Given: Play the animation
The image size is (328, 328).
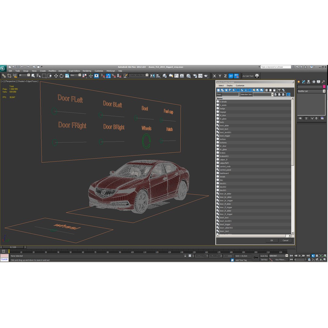Looking at the screenshot, I should 299,256.
